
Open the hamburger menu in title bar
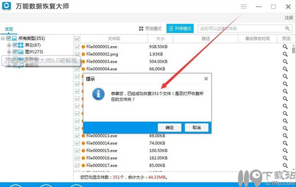click(243, 7)
